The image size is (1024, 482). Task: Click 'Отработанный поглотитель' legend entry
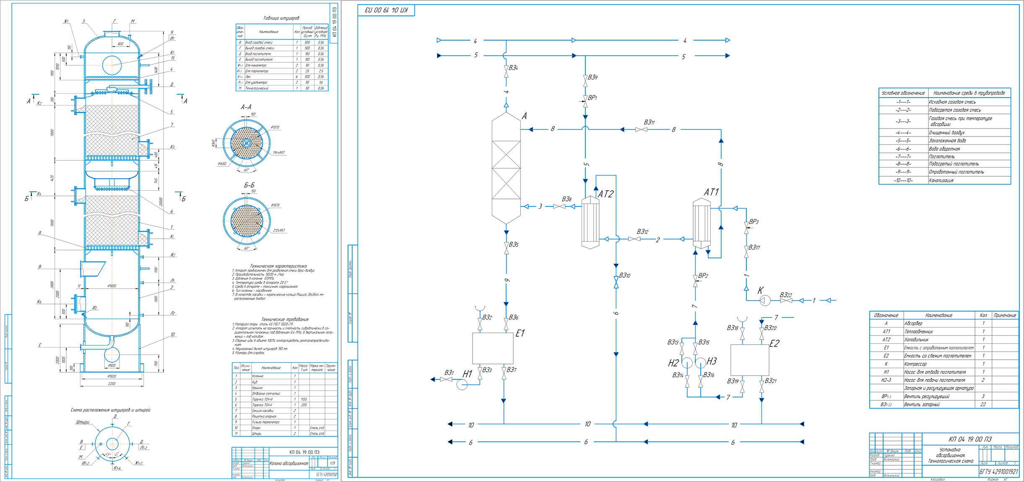[x=956, y=172]
